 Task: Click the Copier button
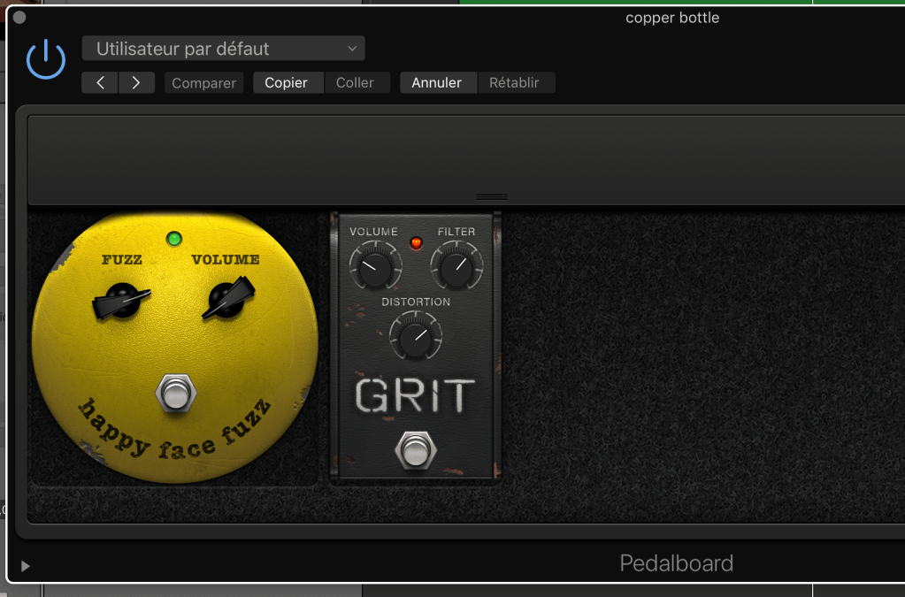click(x=287, y=82)
